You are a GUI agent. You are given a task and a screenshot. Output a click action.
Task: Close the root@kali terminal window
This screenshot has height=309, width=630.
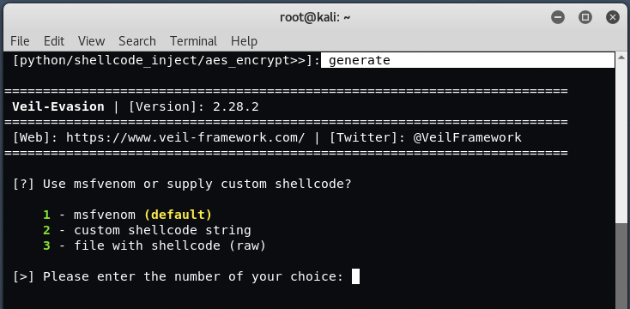click(x=613, y=17)
